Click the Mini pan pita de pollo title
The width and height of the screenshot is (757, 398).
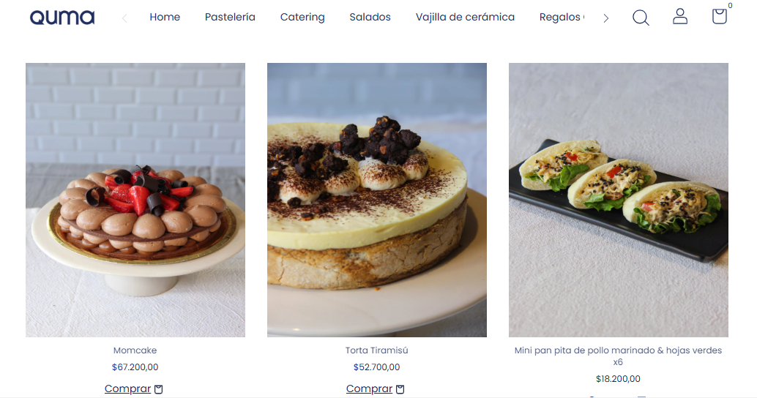[618, 356]
